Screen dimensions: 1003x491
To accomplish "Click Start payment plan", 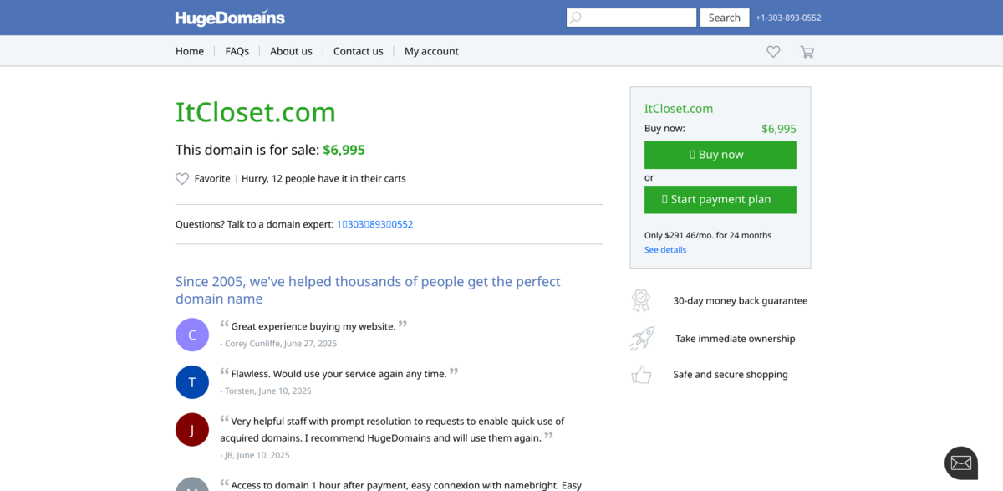I will point(720,199).
